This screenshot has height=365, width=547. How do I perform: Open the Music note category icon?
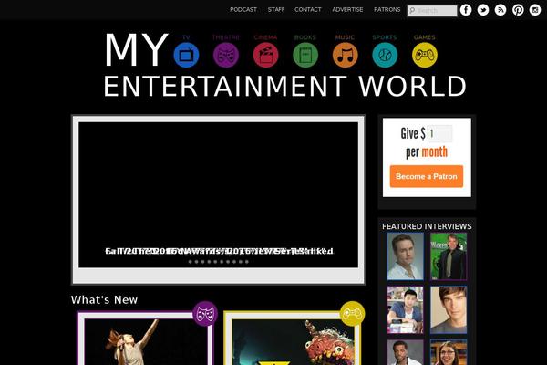click(x=346, y=55)
